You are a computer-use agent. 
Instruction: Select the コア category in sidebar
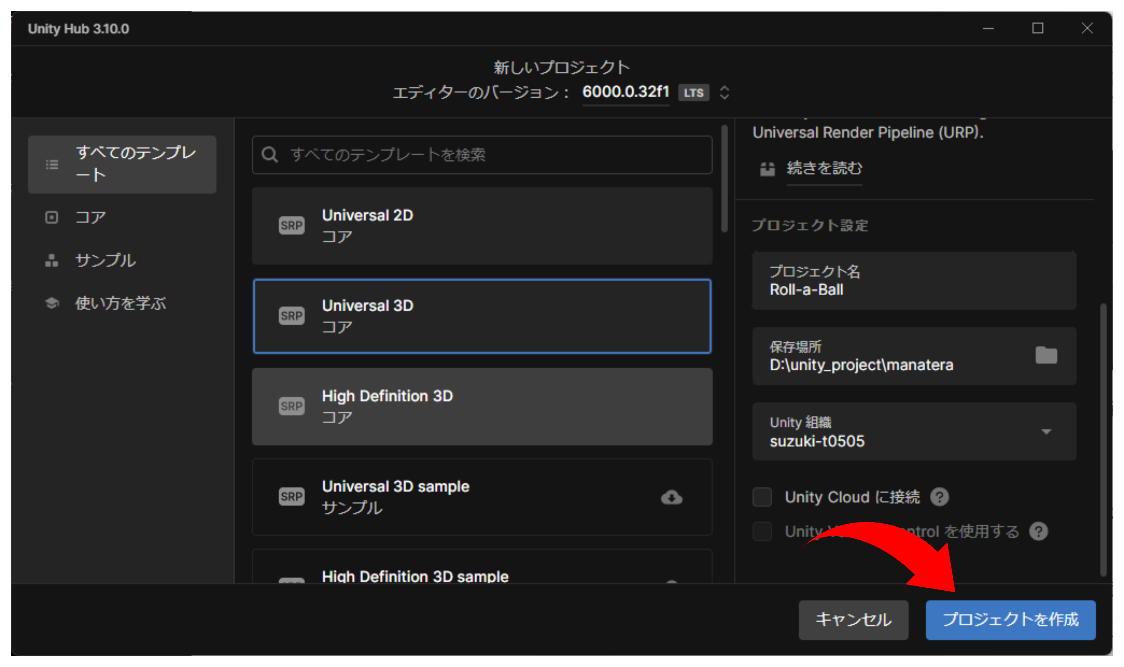point(90,218)
